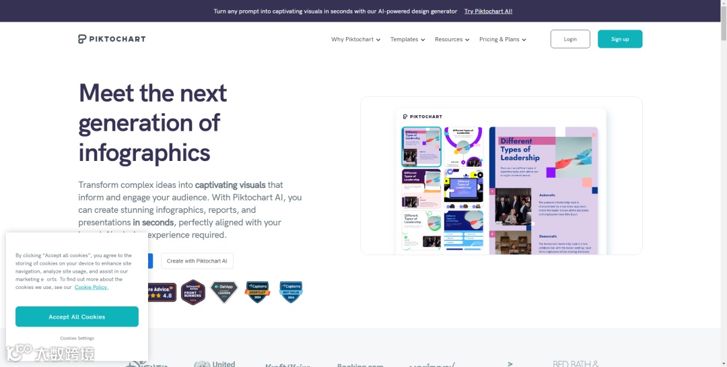The height and width of the screenshot is (367, 727).
Task: Click the cookie notice text "By clicking Accept all cookies"
Action: [73, 271]
